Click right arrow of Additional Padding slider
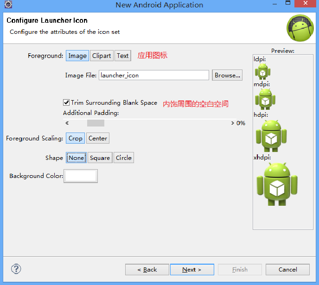Viewport: 319px width, 285px height. (233, 123)
